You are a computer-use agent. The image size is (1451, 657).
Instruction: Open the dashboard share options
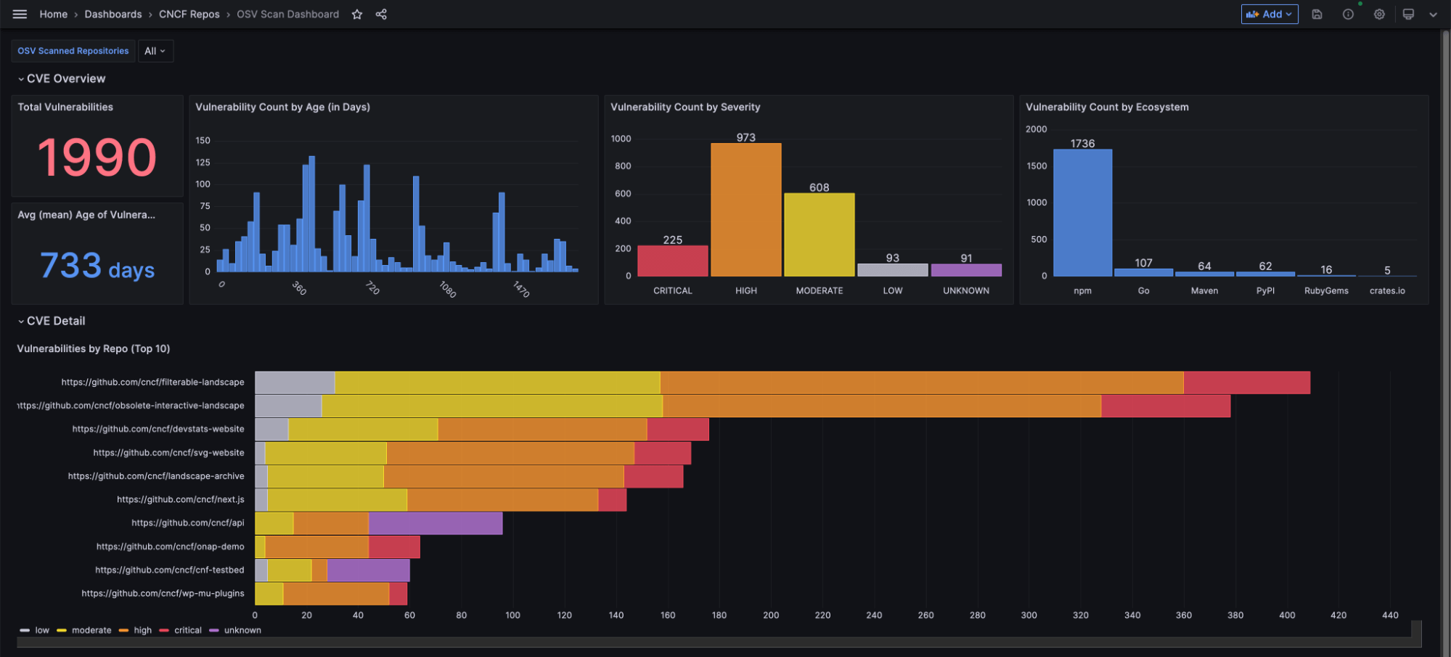click(x=381, y=14)
